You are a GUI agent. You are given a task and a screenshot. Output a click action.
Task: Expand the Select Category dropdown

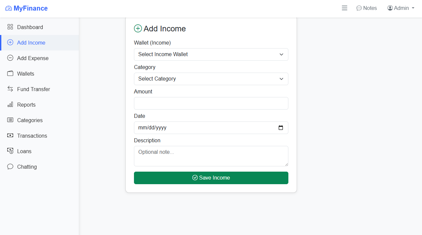pos(211,79)
